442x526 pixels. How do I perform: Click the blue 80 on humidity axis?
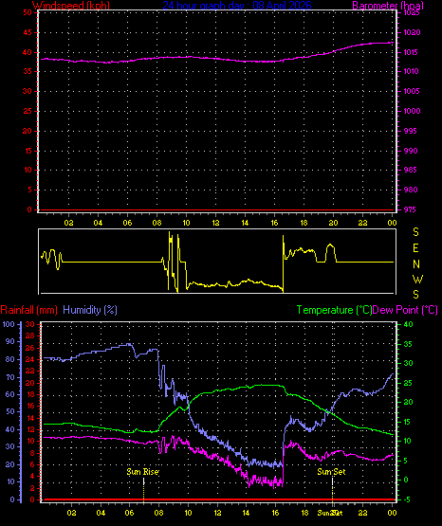click(x=10, y=359)
